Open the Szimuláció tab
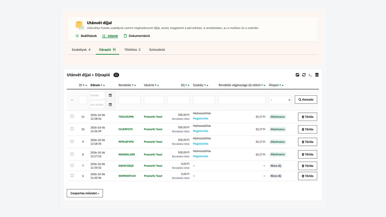The image size is (386, 217). click(x=157, y=50)
